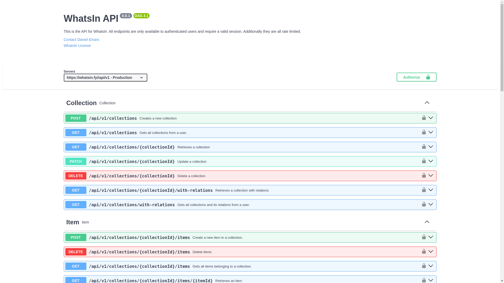Click DELETE badge for Delete a collection
Screen dimensions: 504x283
(76, 176)
